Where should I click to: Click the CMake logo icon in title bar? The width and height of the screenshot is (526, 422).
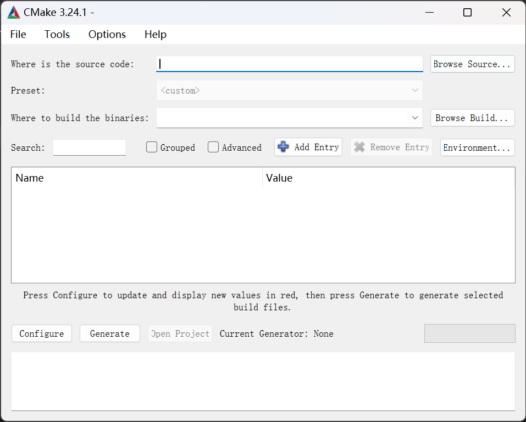point(14,13)
